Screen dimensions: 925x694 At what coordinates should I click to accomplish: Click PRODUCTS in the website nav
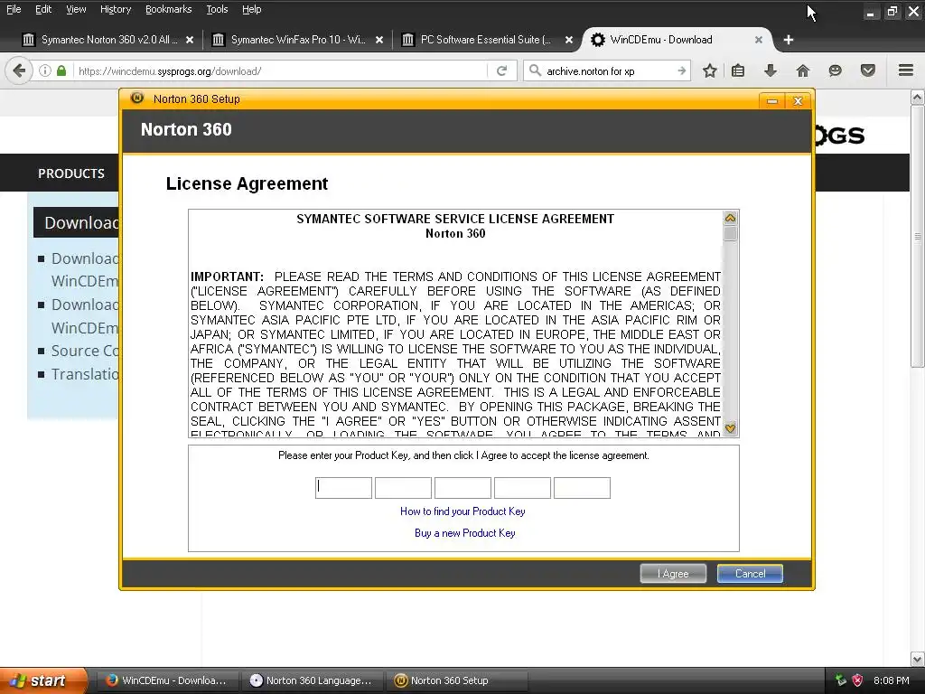pos(70,173)
